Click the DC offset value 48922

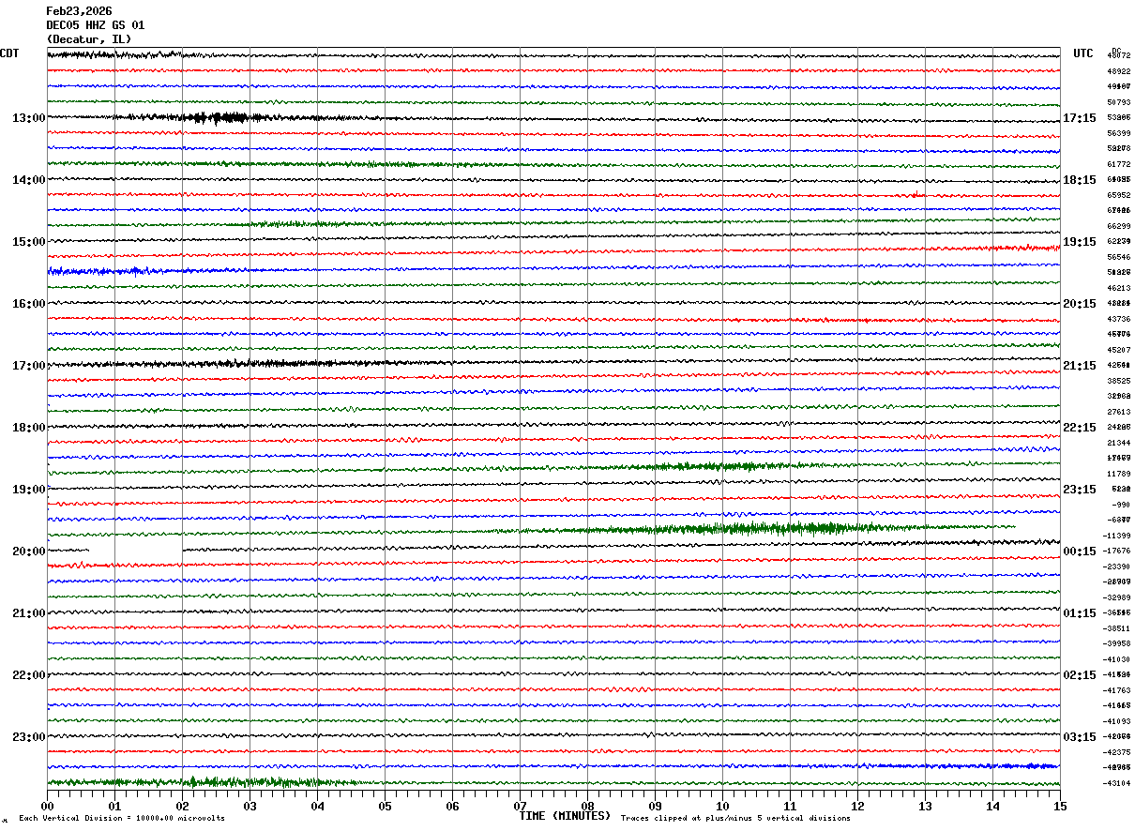[1118, 72]
